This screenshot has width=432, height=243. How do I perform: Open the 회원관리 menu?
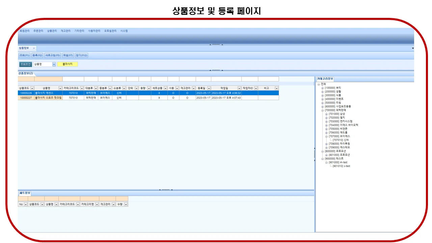coord(25,31)
